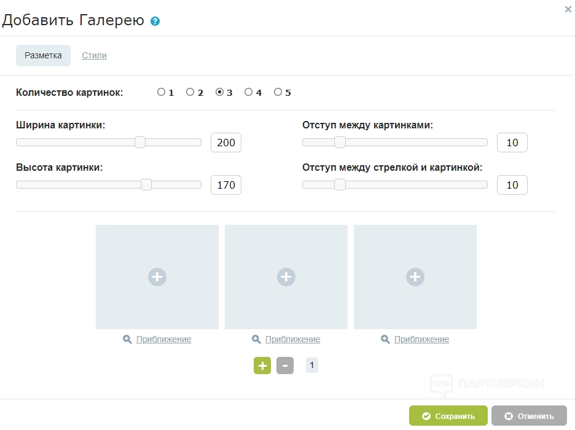This screenshot has width=575, height=430.
Task: Click the Ширина картинки slider handle
Action: pos(140,143)
